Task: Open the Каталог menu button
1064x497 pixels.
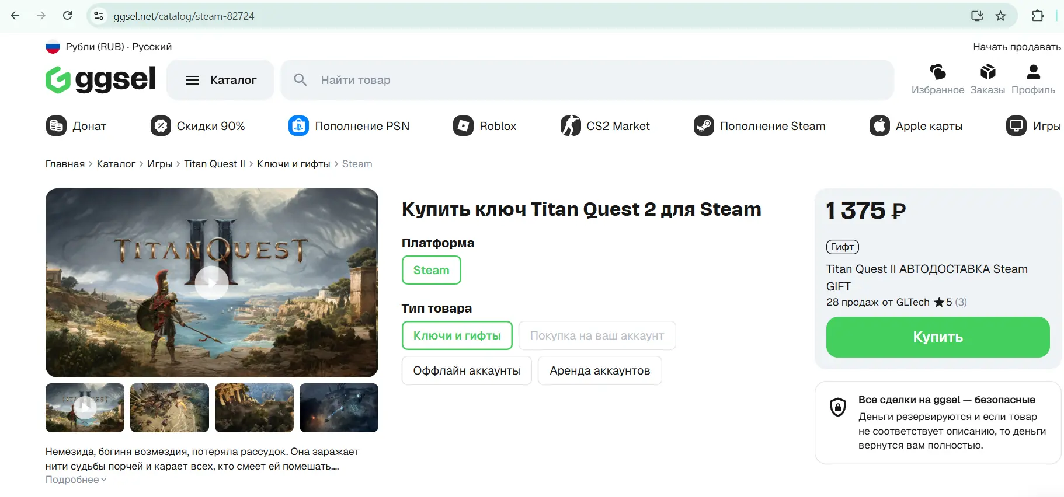Action: click(221, 80)
